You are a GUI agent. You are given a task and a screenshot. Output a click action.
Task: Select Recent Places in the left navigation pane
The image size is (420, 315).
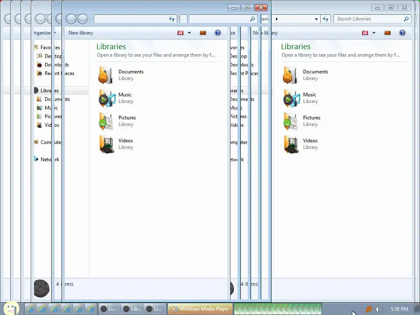[55, 73]
